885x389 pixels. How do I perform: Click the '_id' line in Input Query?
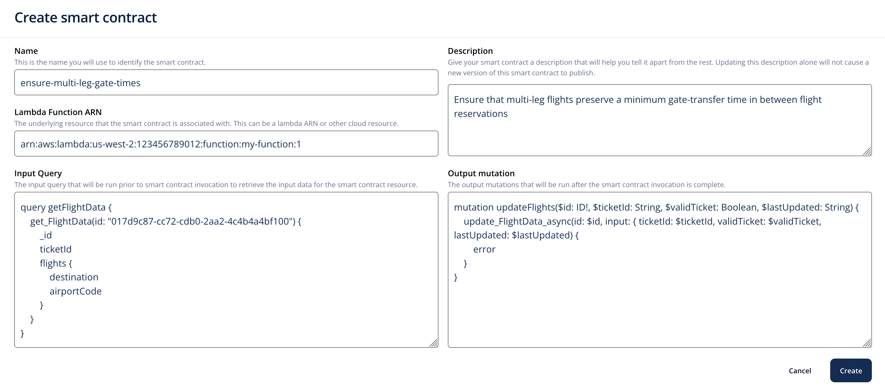[x=46, y=235]
